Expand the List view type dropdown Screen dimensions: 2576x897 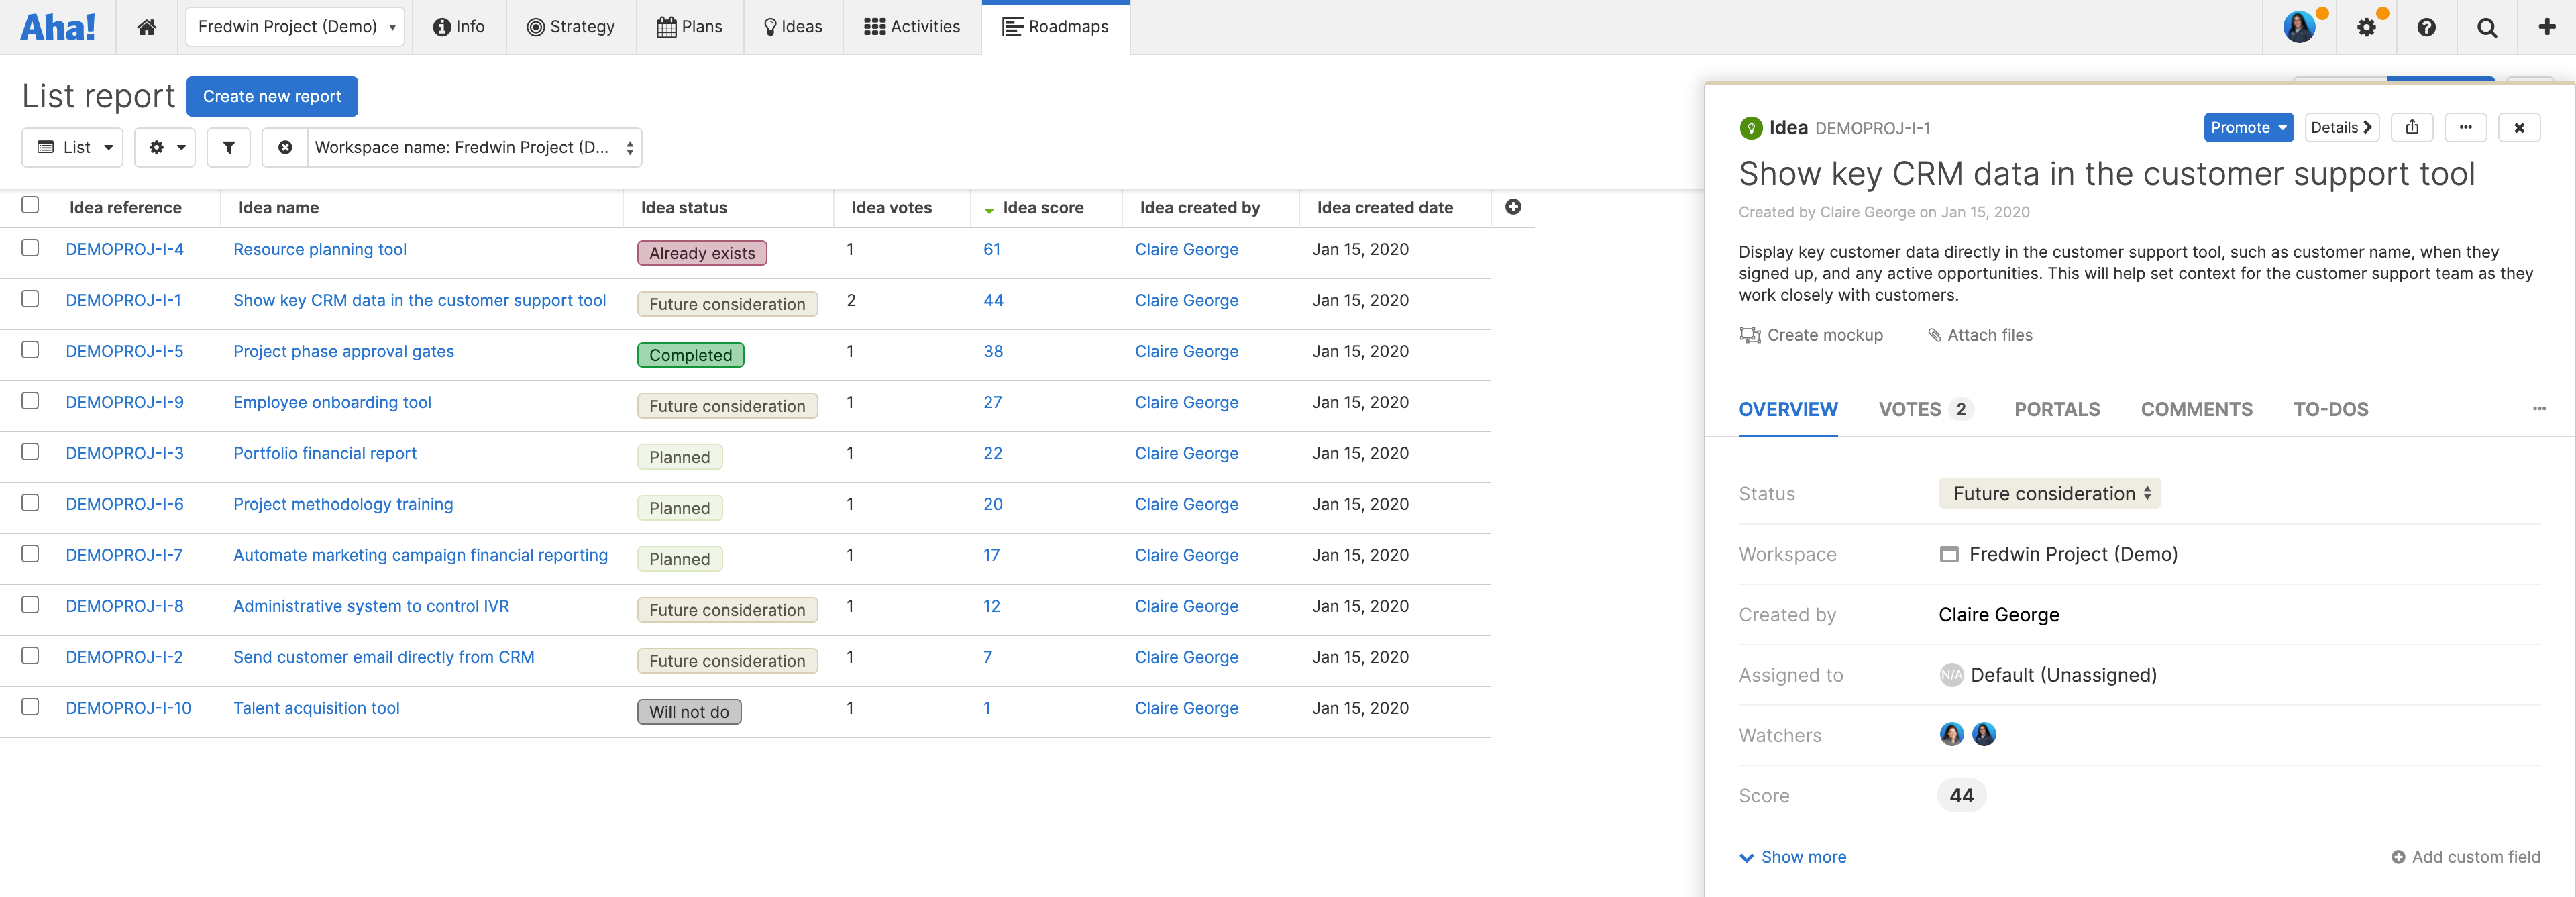coord(73,147)
